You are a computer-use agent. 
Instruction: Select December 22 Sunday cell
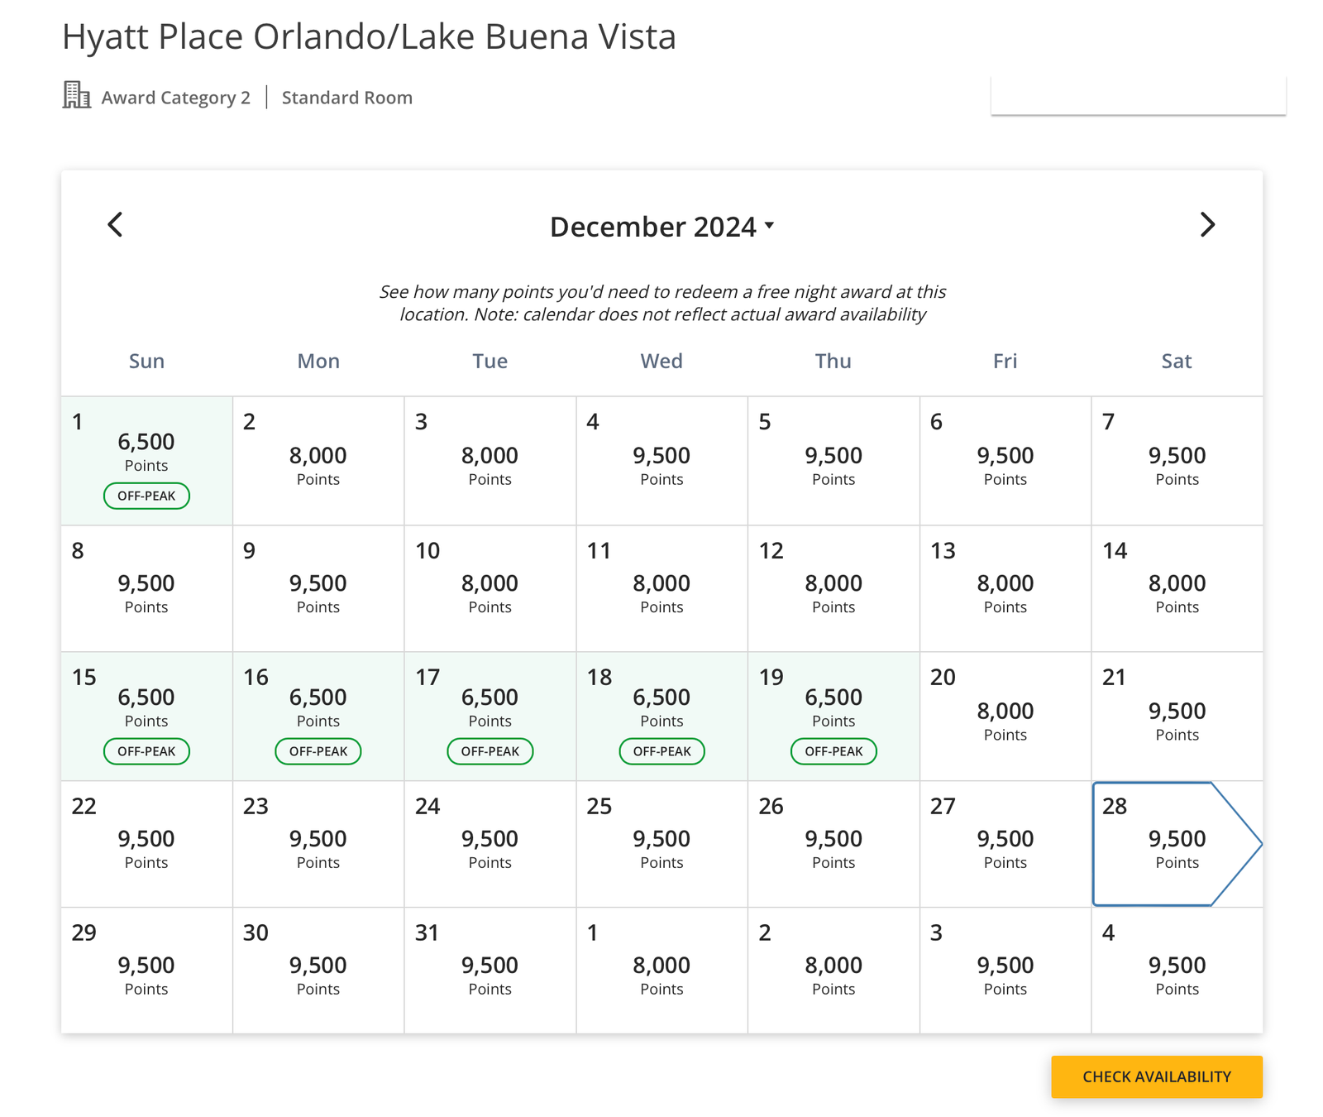pyautogui.click(x=146, y=844)
